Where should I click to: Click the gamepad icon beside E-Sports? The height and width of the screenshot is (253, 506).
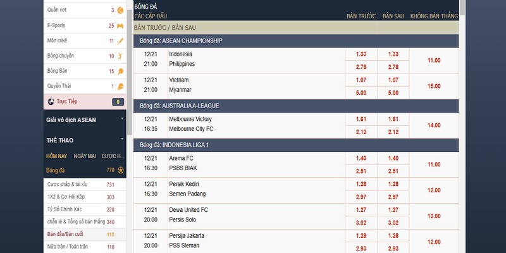pyautogui.click(x=120, y=26)
